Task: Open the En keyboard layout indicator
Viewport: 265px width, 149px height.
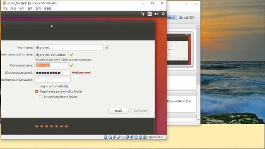Action: [x=149, y=14]
